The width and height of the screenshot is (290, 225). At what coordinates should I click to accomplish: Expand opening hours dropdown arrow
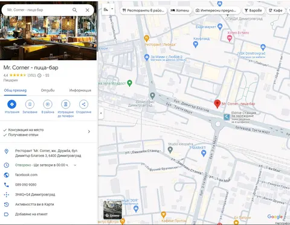pos(75,165)
